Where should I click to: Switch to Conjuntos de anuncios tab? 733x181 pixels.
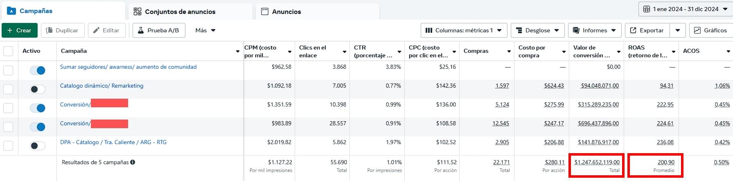(x=180, y=11)
